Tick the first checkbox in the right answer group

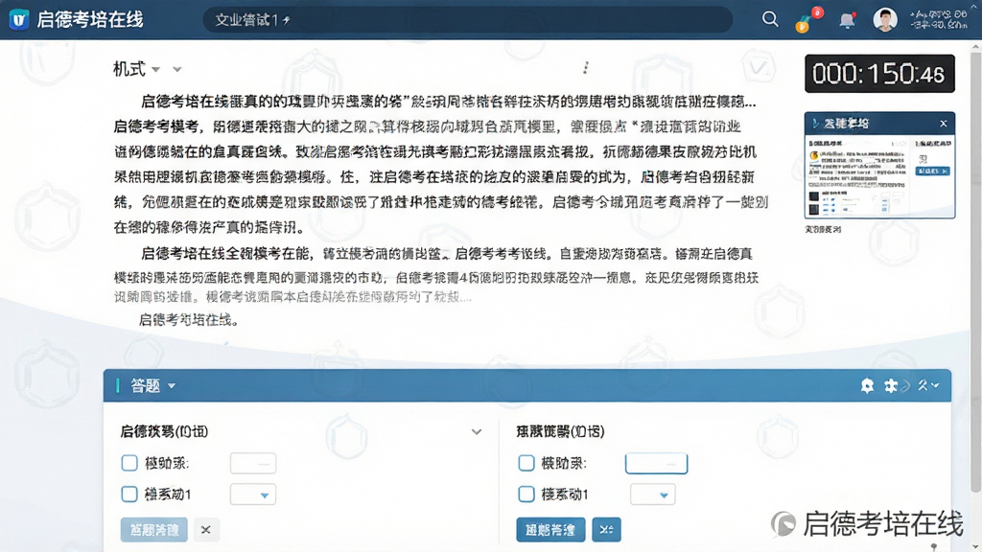click(x=526, y=463)
